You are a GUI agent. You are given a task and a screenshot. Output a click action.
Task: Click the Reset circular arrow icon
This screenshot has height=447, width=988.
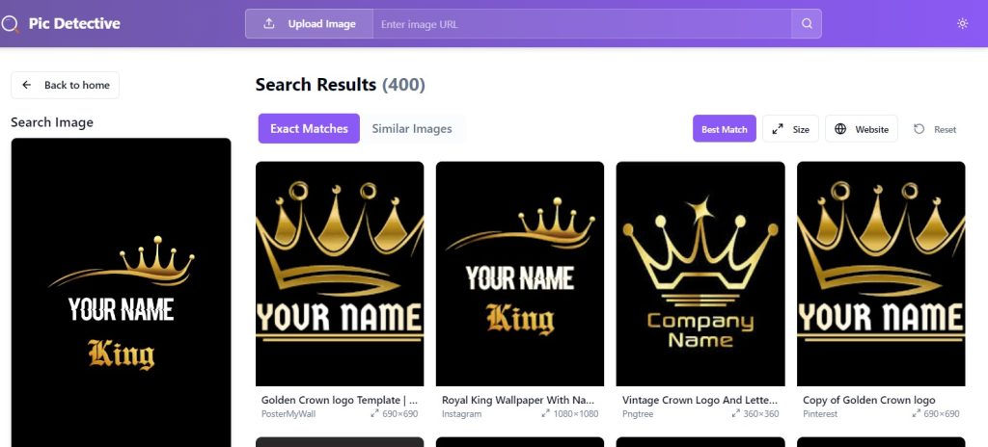(x=919, y=129)
